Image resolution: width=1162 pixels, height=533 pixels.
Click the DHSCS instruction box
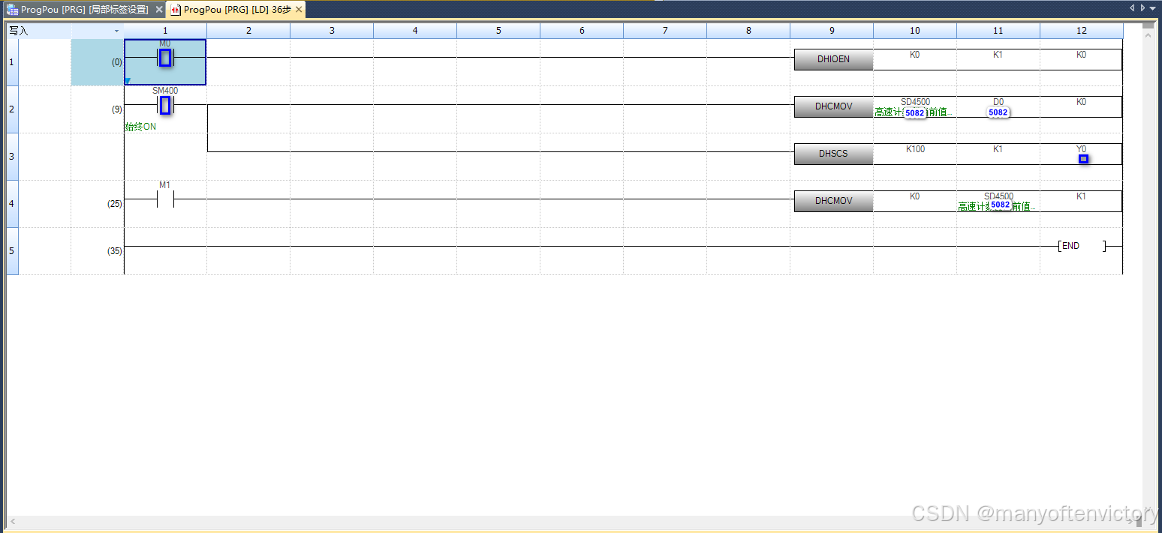[833, 154]
